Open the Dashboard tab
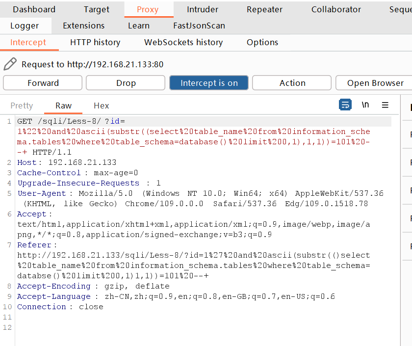Viewport: 412px width, 346px height. [x=34, y=9]
